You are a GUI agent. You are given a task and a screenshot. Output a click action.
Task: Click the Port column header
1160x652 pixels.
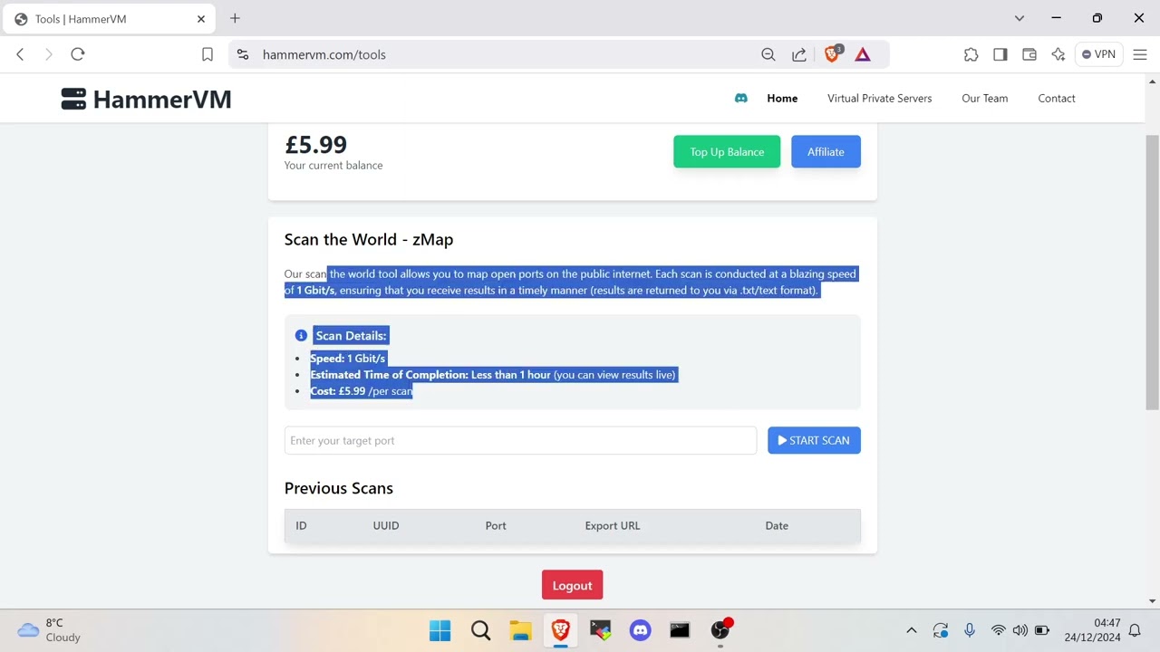(x=496, y=525)
